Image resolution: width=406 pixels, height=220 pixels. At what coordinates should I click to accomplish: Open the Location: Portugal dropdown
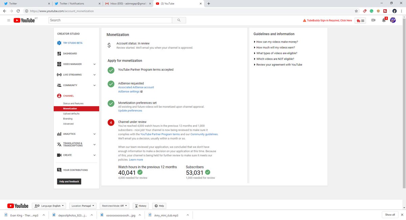(x=83, y=206)
